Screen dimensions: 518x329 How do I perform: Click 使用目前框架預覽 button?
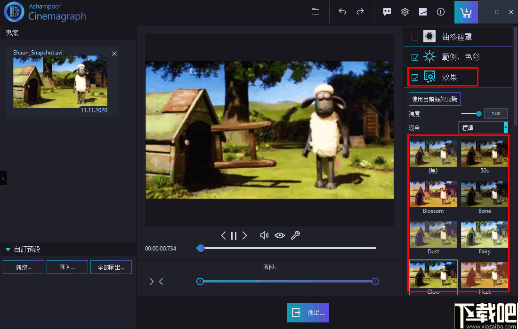click(434, 99)
